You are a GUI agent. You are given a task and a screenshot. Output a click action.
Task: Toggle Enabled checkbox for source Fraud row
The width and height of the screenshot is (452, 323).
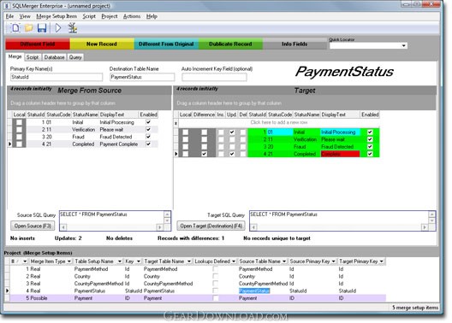(148, 137)
